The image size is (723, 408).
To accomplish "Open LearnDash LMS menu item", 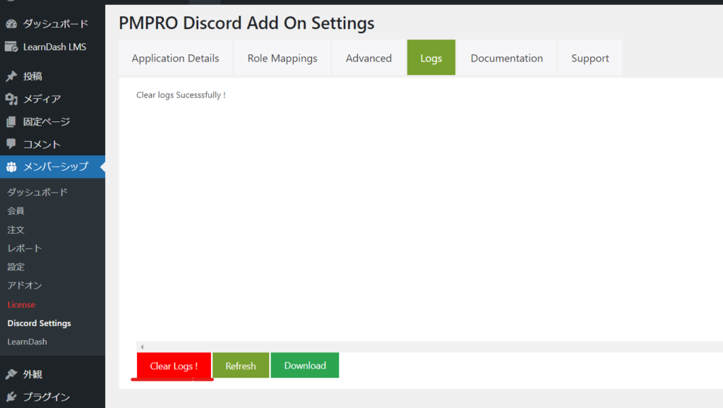I will coord(52,47).
